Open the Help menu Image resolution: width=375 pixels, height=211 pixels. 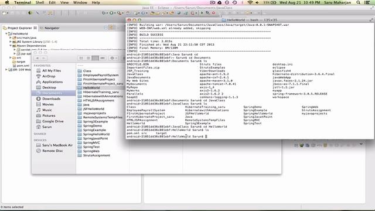coord(96,2)
